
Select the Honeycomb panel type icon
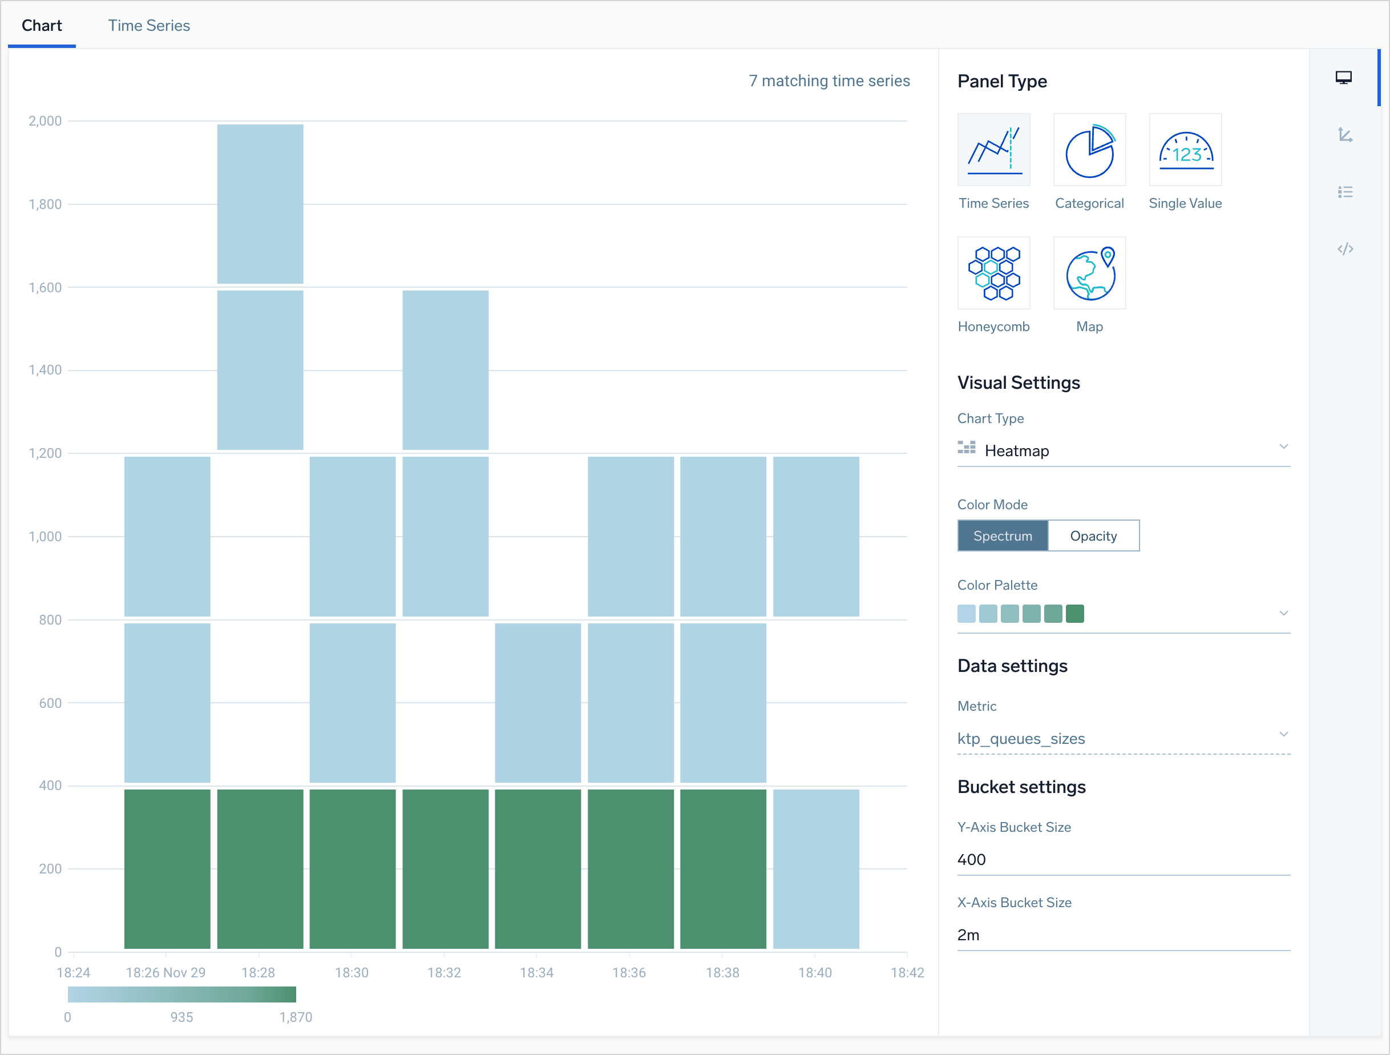pos(993,273)
